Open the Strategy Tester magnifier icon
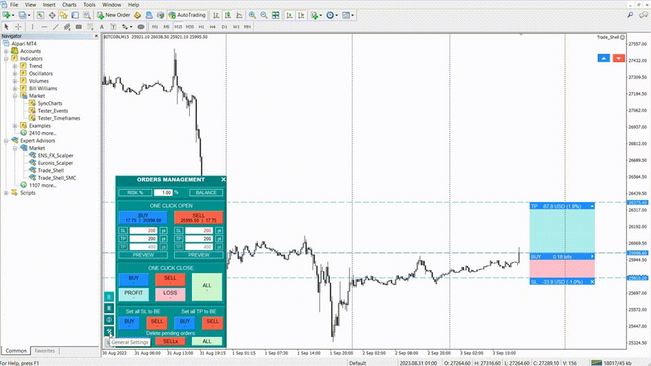 (87, 15)
